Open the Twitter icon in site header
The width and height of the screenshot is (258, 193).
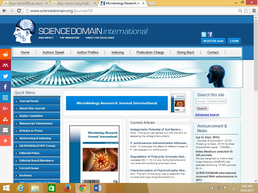204,34
